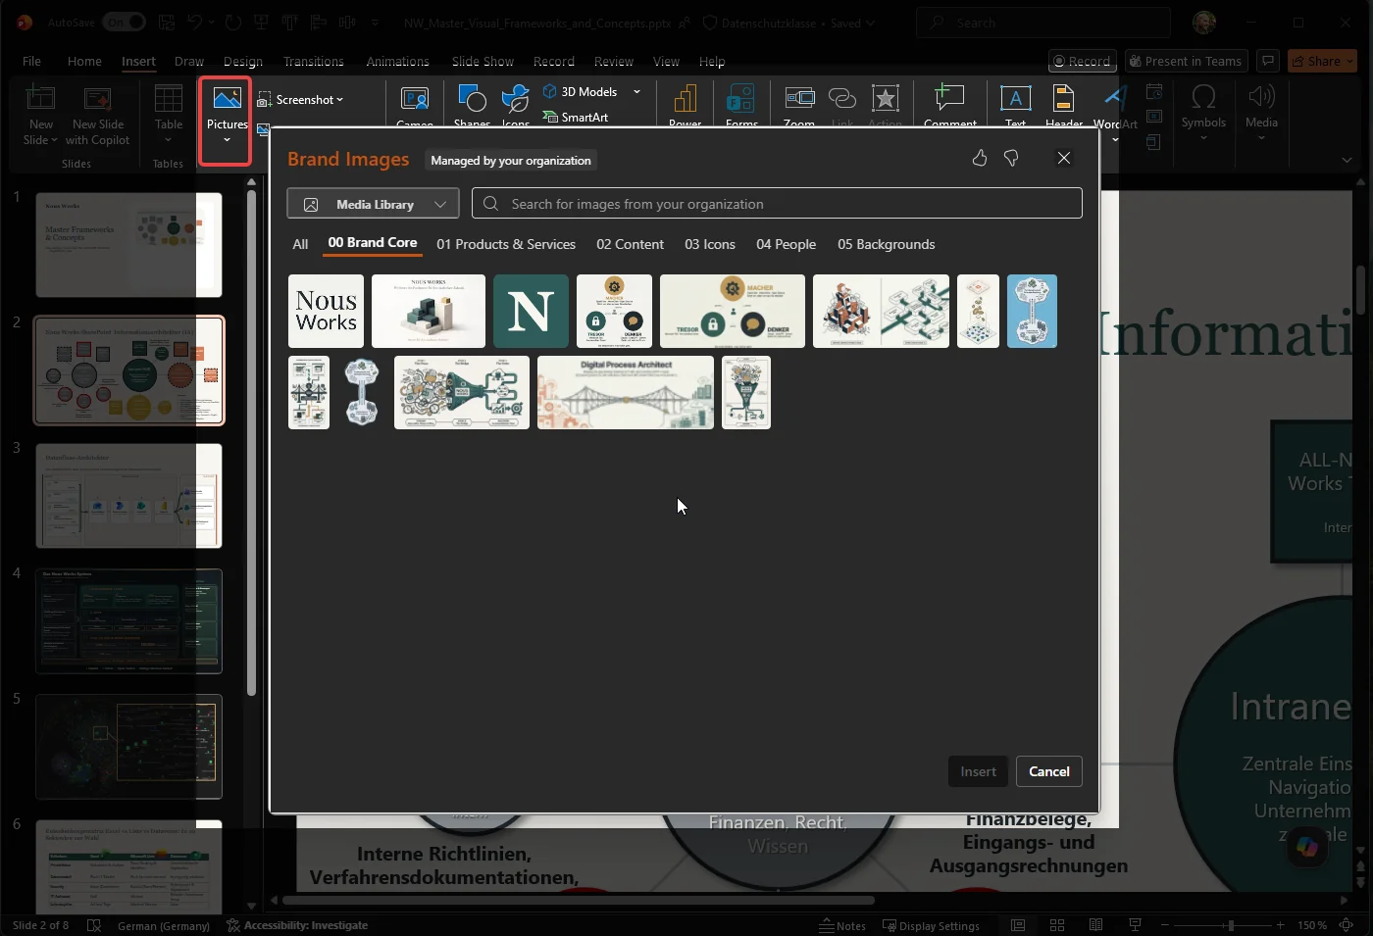The height and width of the screenshot is (936, 1373).
Task: Click the Header & Footer icon
Action: pyautogui.click(x=1063, y=98)
